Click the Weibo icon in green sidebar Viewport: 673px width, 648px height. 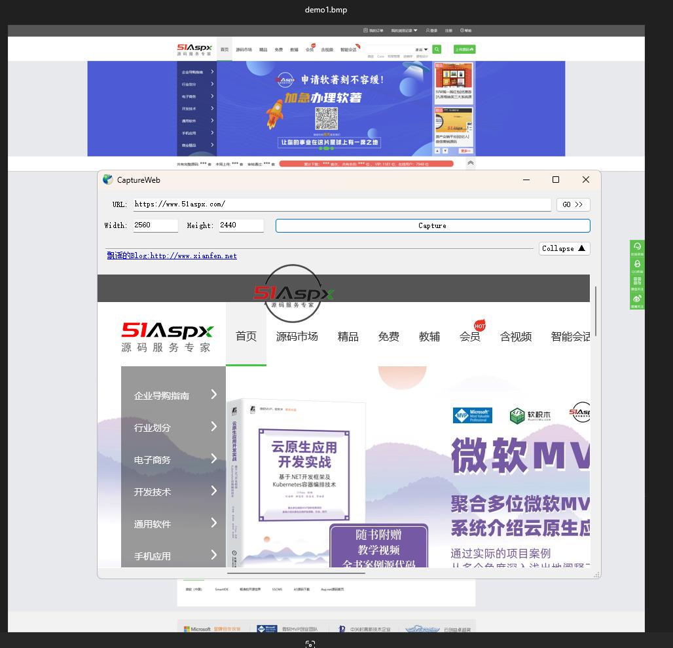click(637, 299)
